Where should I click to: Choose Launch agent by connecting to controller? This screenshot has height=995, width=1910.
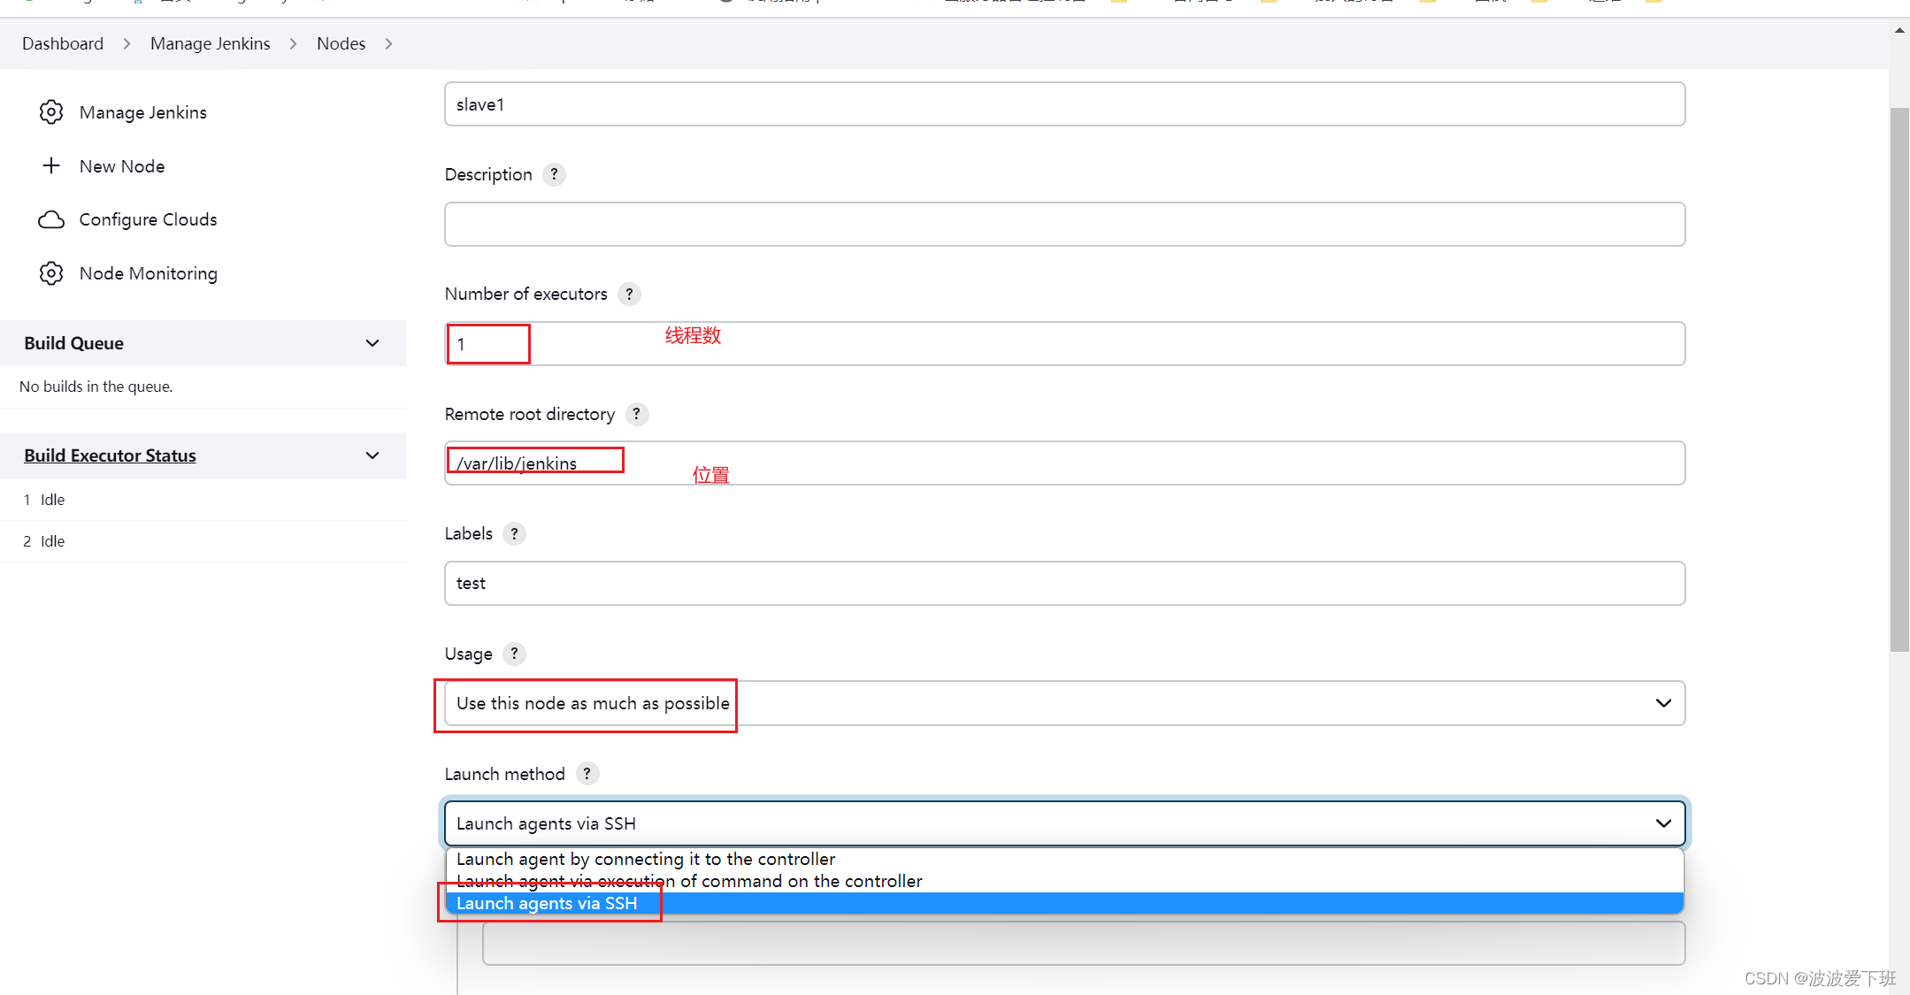[x=646, y=858]
